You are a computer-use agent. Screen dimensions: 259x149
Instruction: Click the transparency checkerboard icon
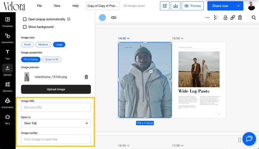[x=216, y=18]
